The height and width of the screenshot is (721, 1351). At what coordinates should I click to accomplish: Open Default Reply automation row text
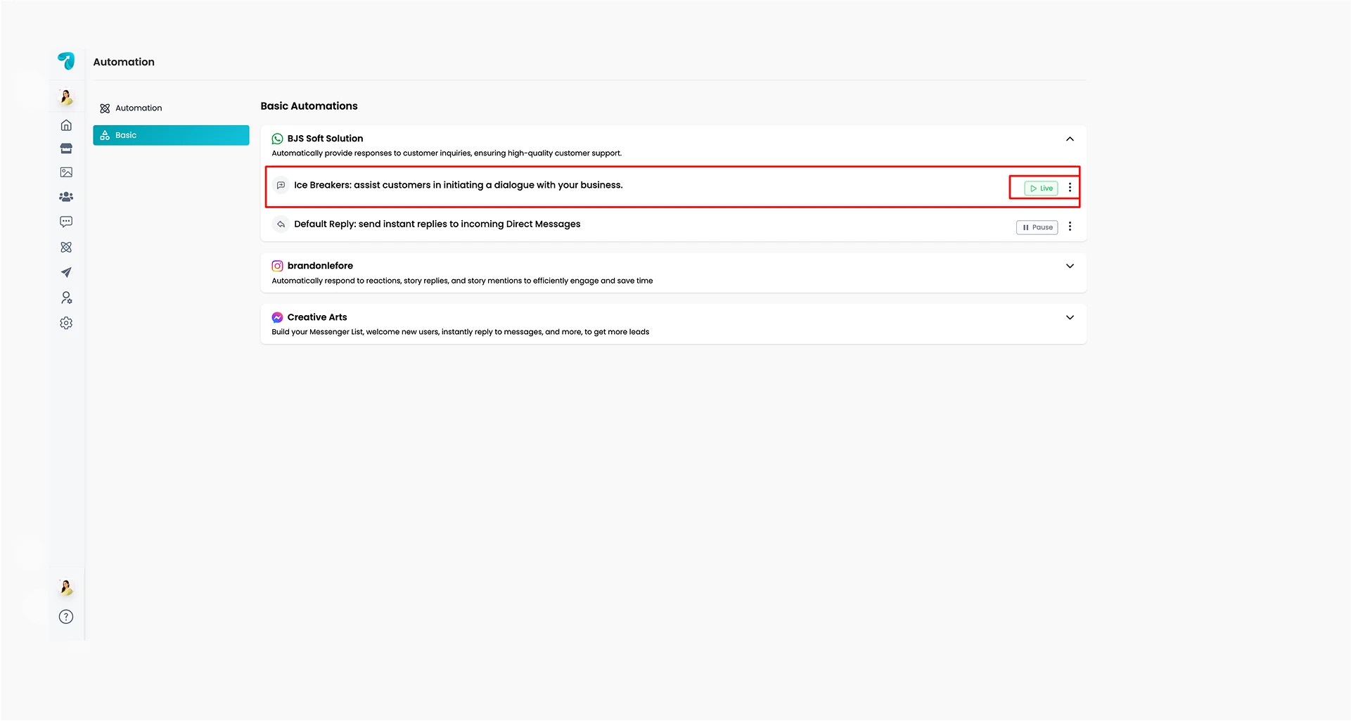tap(437, 224)
